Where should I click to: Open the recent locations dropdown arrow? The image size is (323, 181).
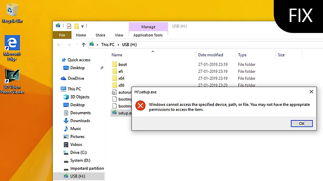point(77,45)
